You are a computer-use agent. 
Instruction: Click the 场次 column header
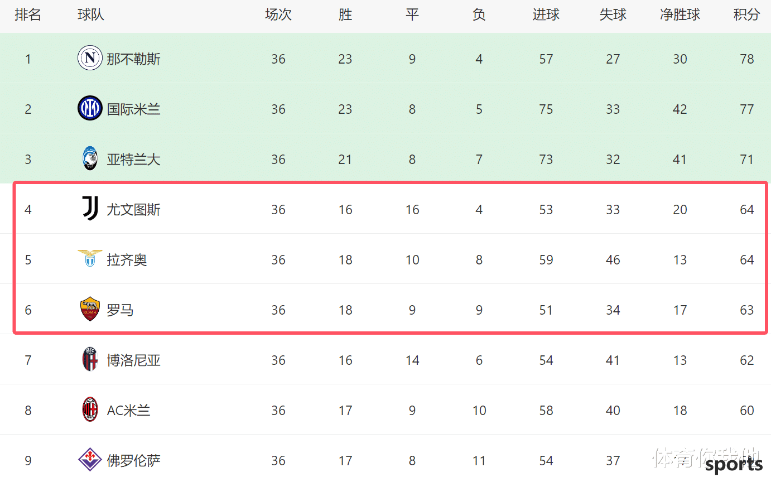(x=278, y=15)
